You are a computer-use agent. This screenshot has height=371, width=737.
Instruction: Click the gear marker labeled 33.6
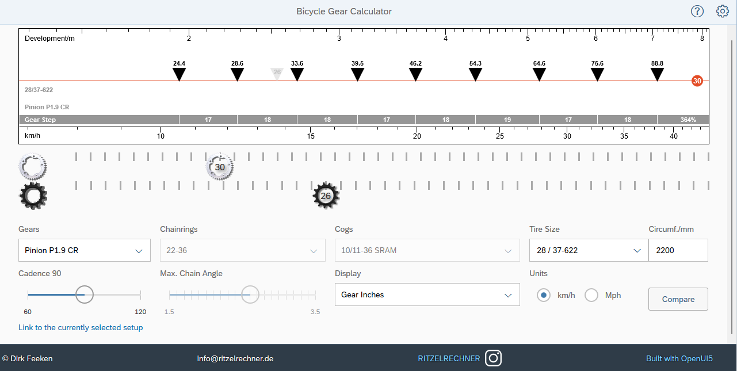click(x=297, y=74)
